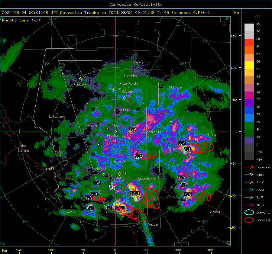This screenshot has width=272, height=254.
Task: Select the yellow diamond marker beside RockyMH
Action: (x=81, y=79)
